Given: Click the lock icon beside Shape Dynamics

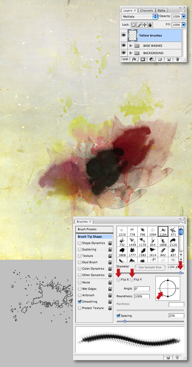Looking at the screenshot, I should click(110, 243).
